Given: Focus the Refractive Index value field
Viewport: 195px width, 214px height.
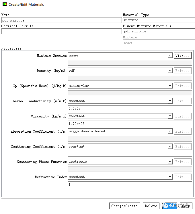Looking at the screenshot, I should point(130,184).
